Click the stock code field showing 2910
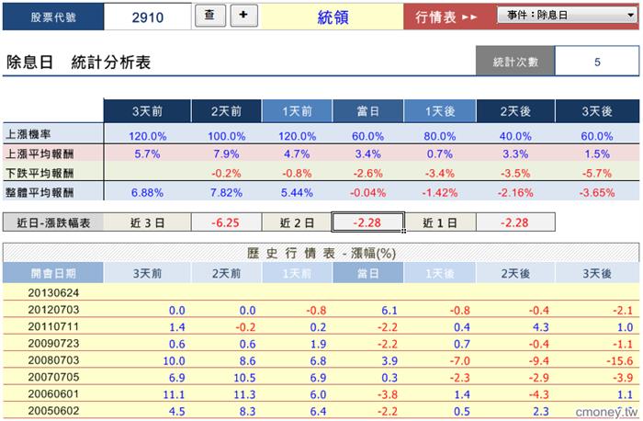The image size is (643, 421). coord(148,17)
